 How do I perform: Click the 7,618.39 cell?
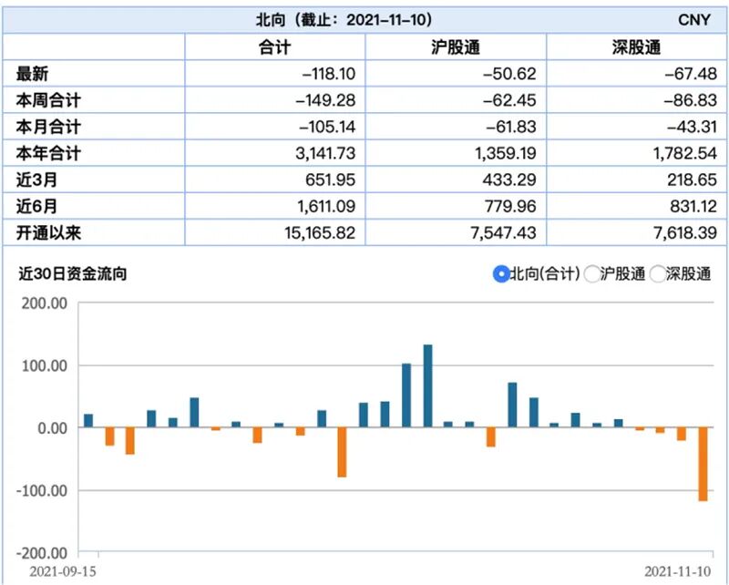(685, 232)
